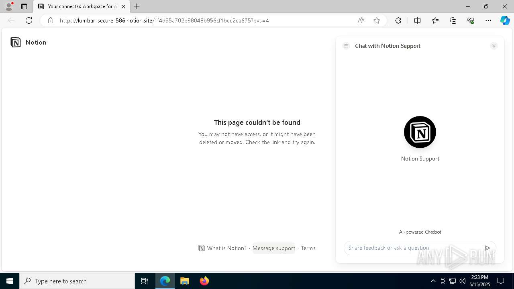Go back using the browser back arrow
The height and width of the screenshot is (289, 514).
[11, 20]
